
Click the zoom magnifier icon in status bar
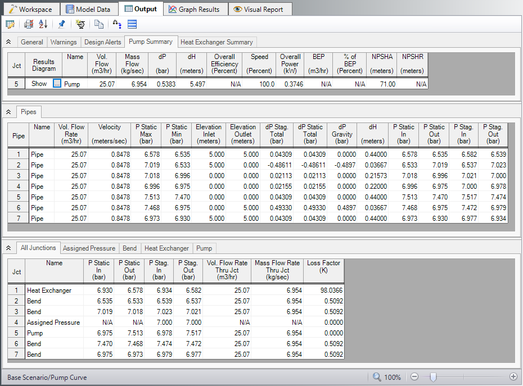point(377,377)
